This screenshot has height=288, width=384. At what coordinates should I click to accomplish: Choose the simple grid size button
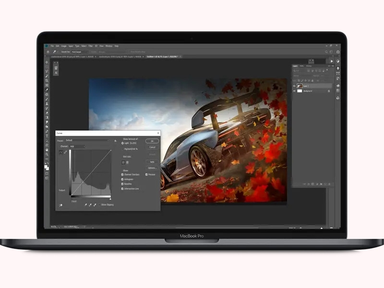[123, 162]
